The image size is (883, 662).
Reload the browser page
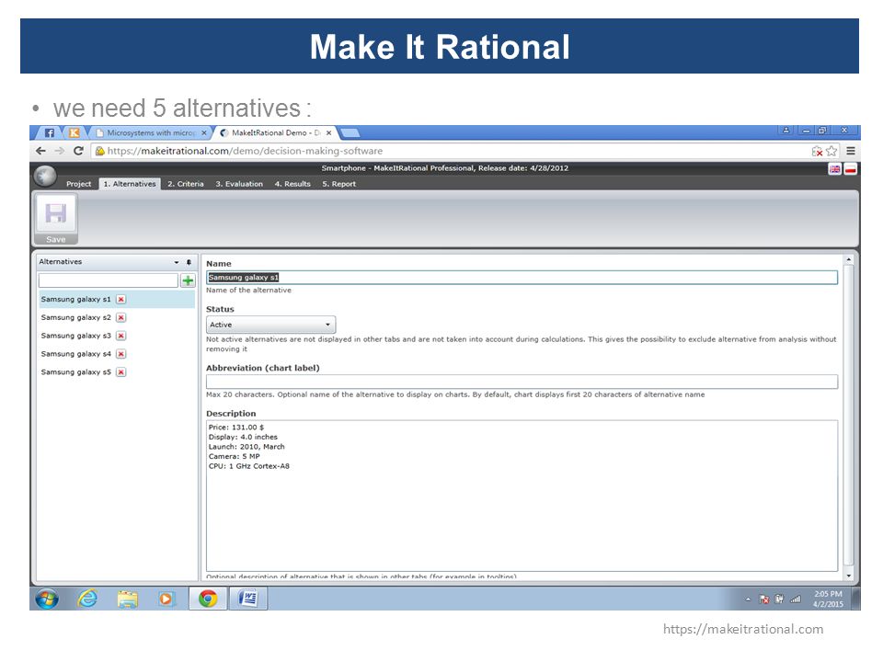pyautogui.click(x=78, y=151)
